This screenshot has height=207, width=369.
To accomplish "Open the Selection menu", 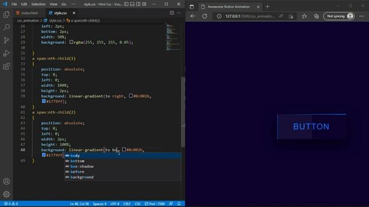I will (39, 4).
